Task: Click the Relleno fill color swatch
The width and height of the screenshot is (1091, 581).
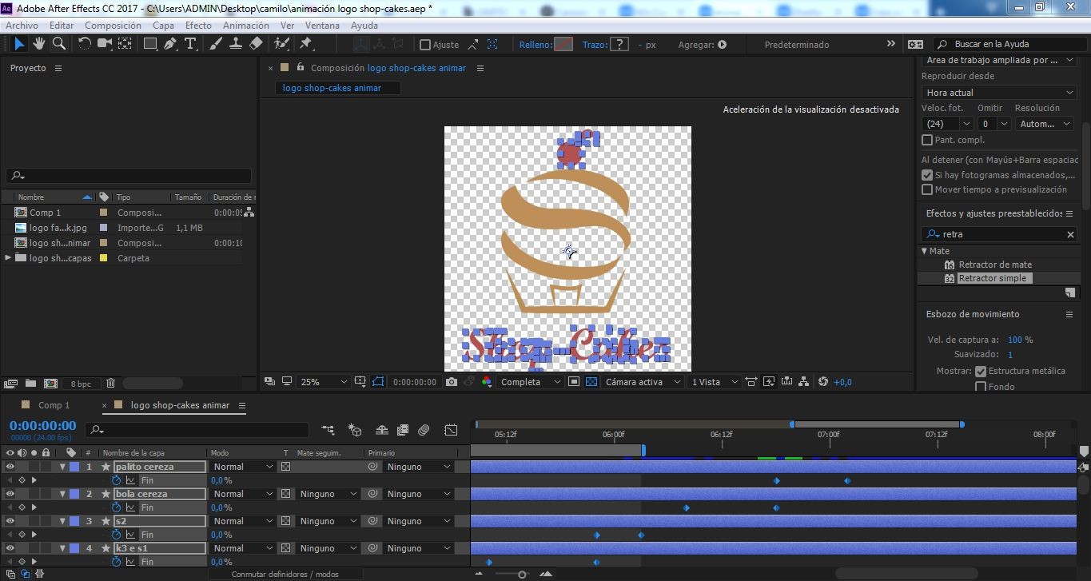Action: [x=563, y=45]
